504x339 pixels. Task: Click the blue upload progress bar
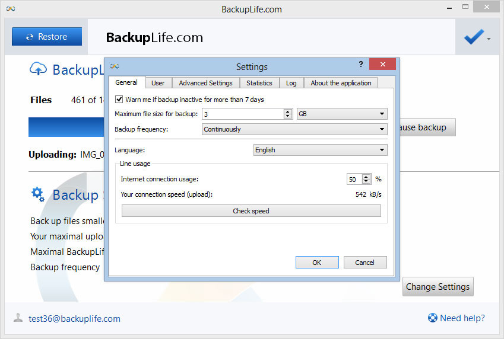66,127
